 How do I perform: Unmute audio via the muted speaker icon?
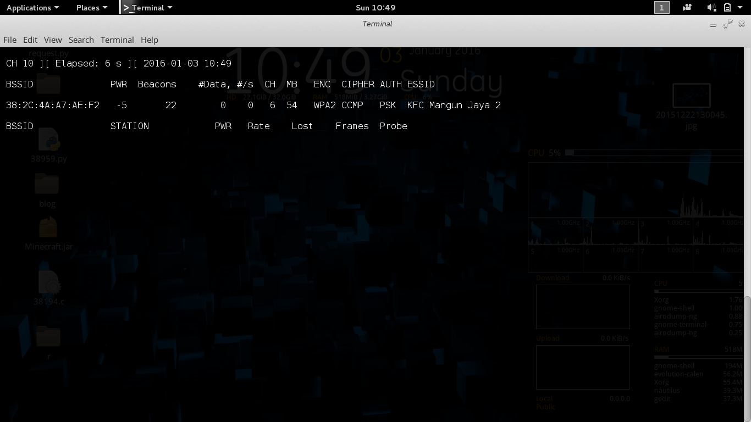coord(711,7)
